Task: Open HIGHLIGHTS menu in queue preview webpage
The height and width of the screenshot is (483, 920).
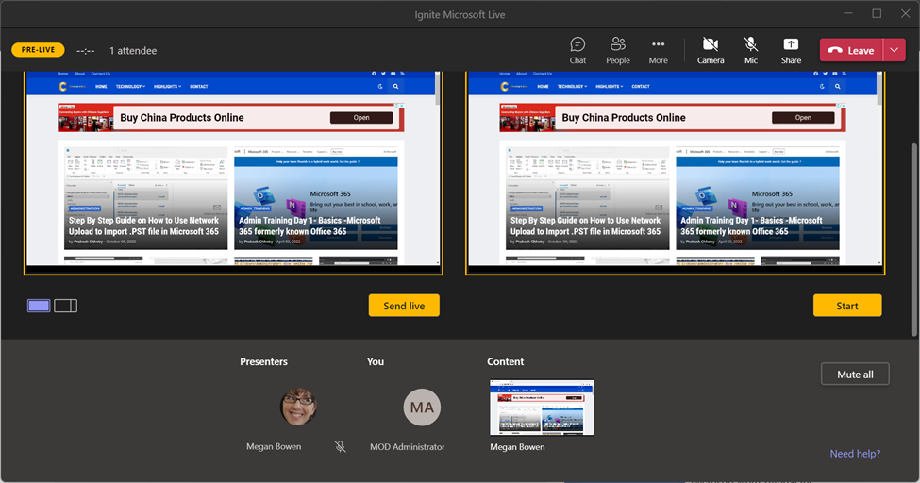Action: point(167,86)
